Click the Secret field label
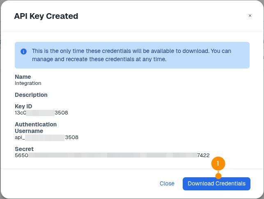The width and height of the screenshot is (264, 199). coord(24,149)
